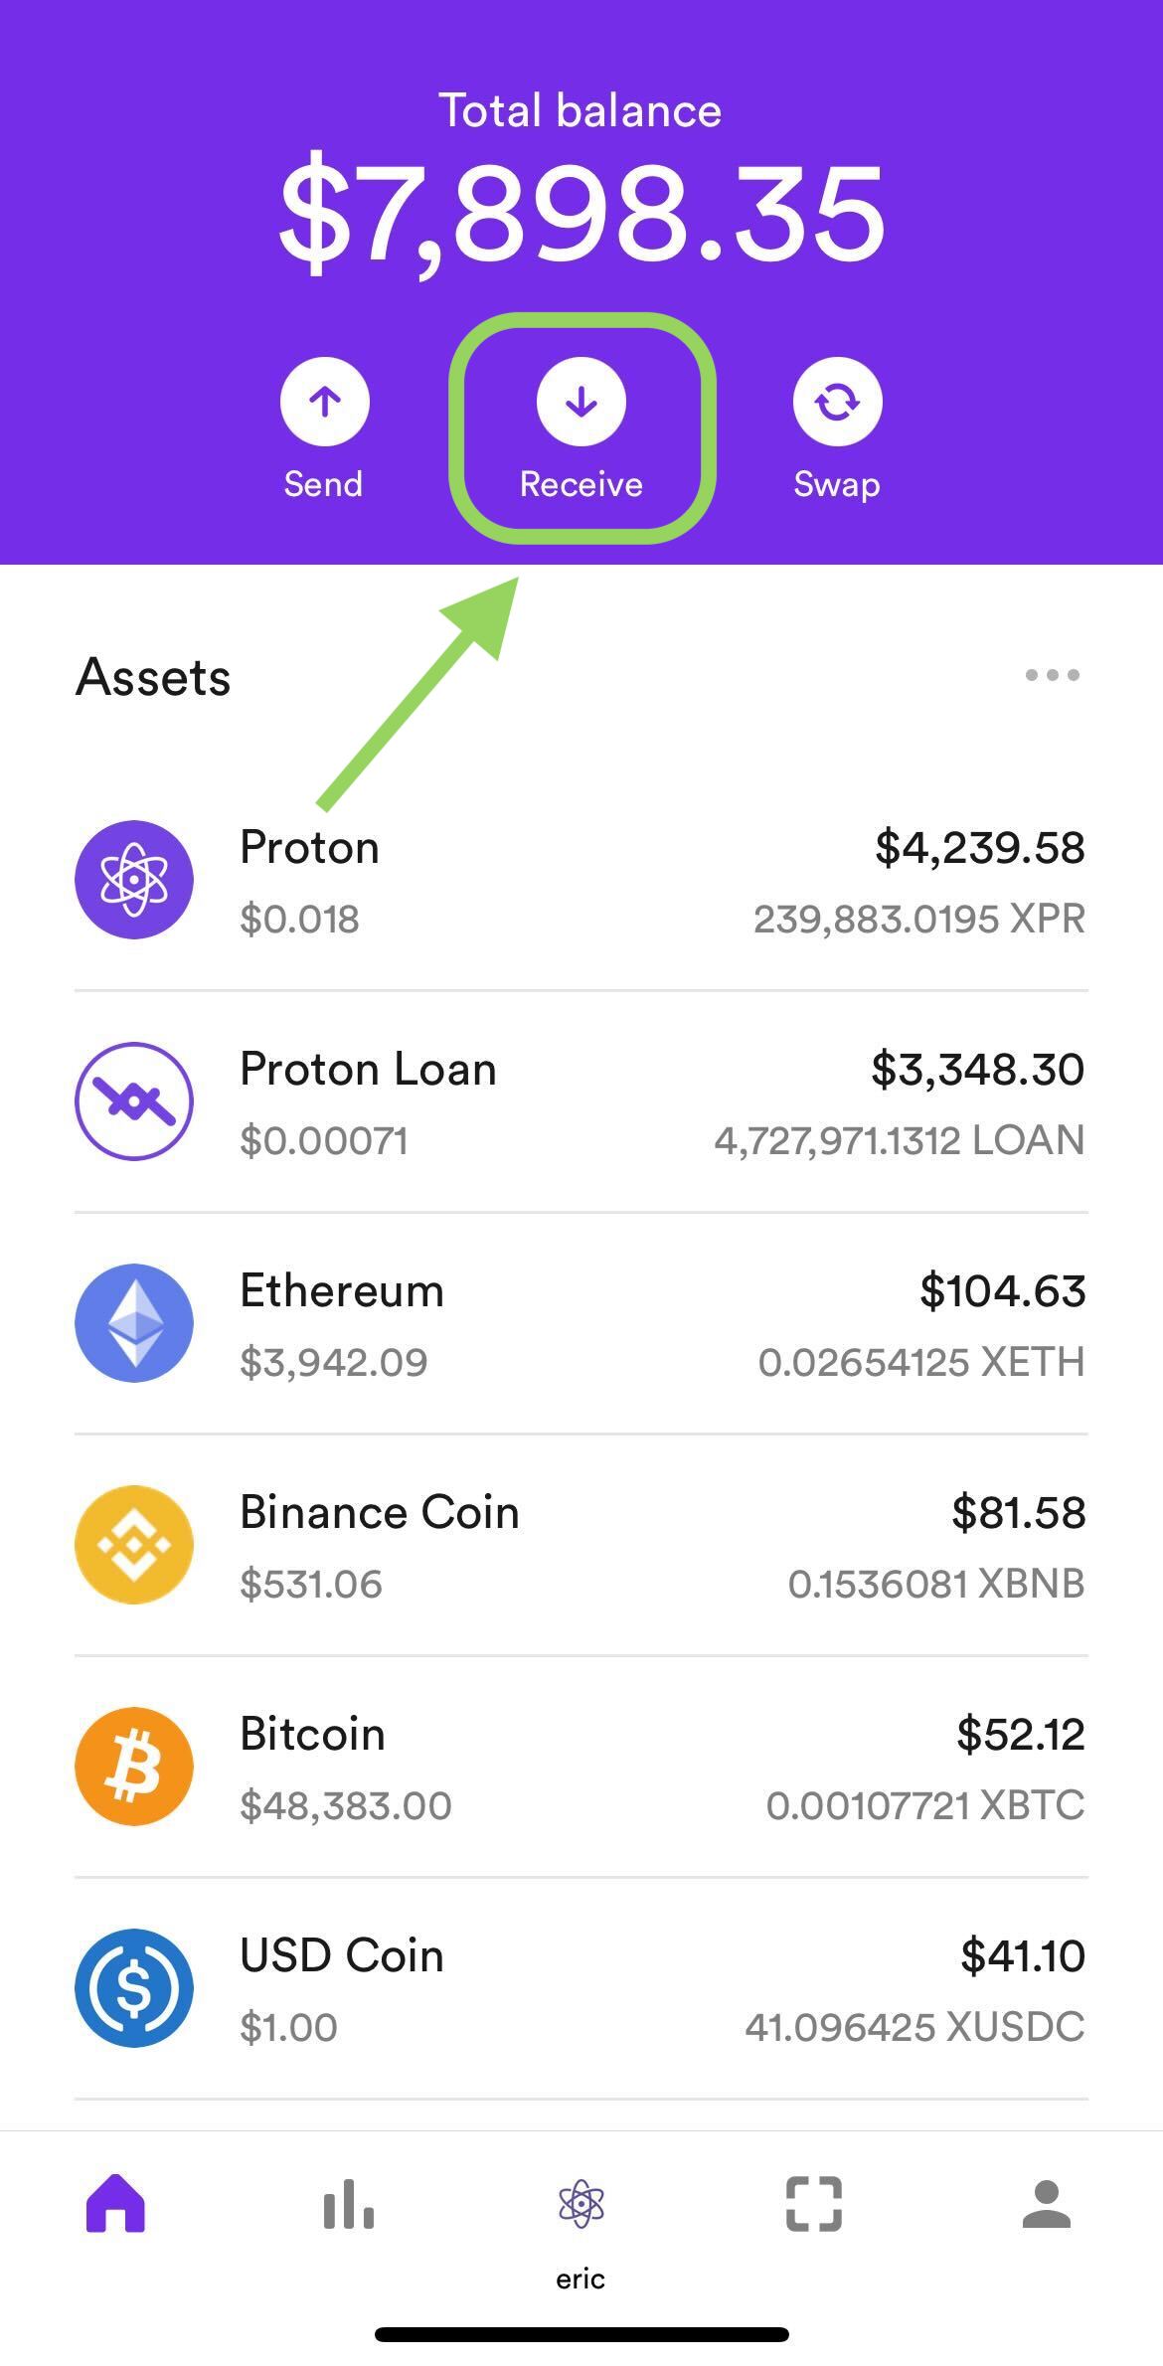Open the Swap icon
This screenshot has width=1163, height=2366.
click(x=837, y=402)
